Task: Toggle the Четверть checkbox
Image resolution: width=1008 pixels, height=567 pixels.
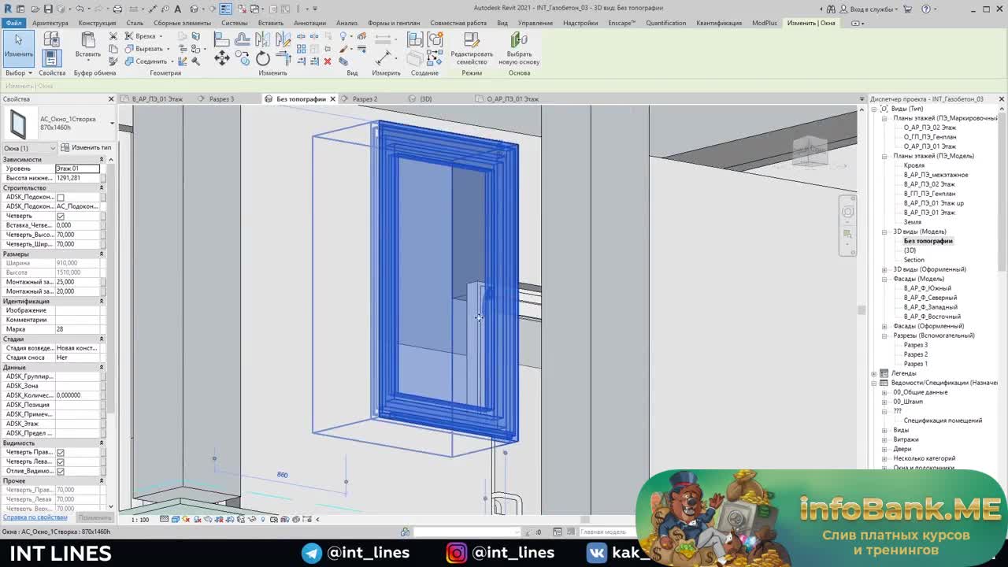Action: click(x=61, y=216)
